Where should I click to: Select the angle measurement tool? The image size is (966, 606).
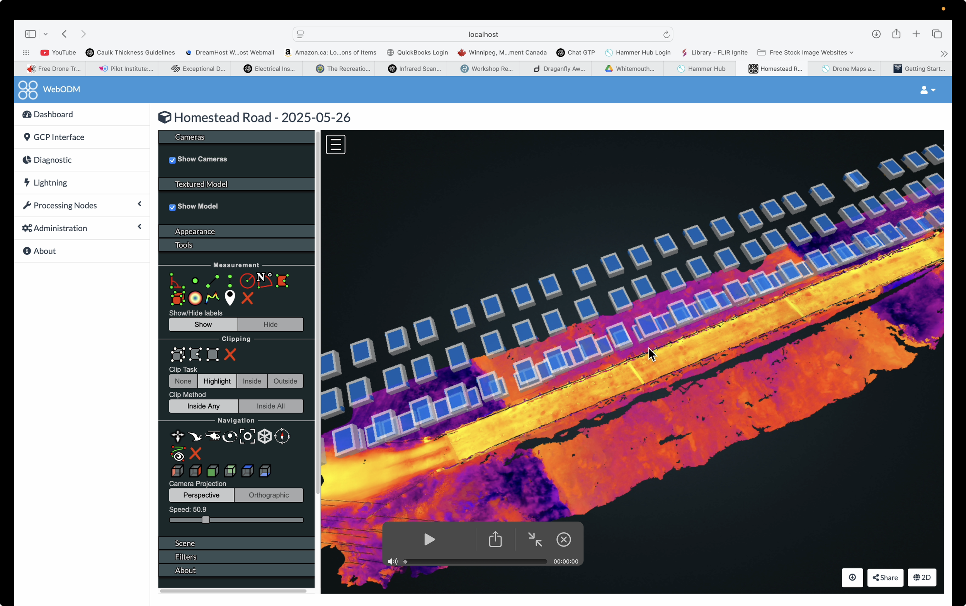pos(177,281)
